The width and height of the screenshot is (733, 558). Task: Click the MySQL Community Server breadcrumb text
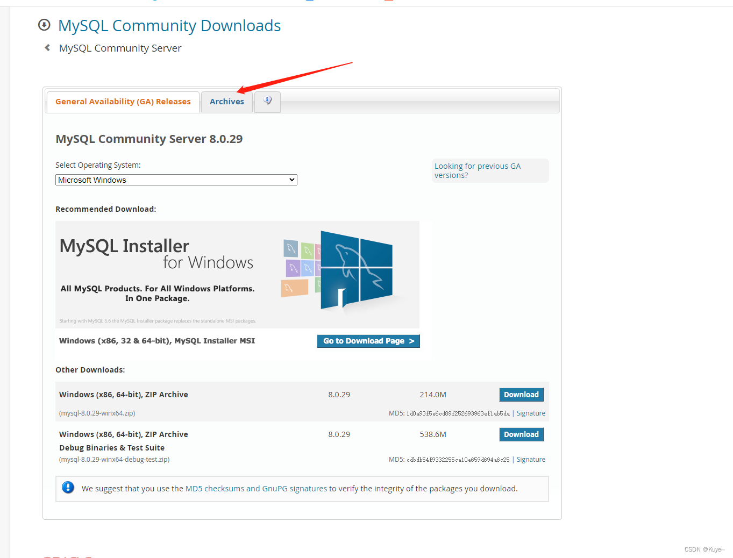[120, 48]
